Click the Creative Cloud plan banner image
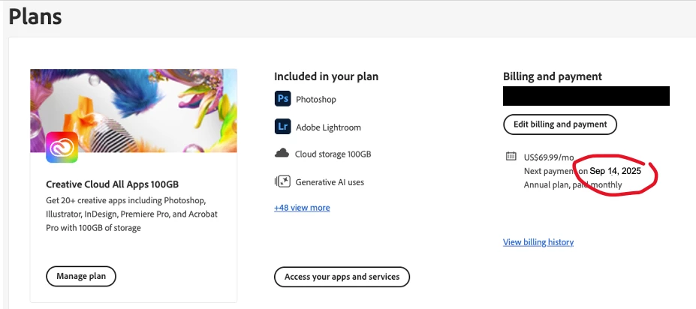 [134, 110]
